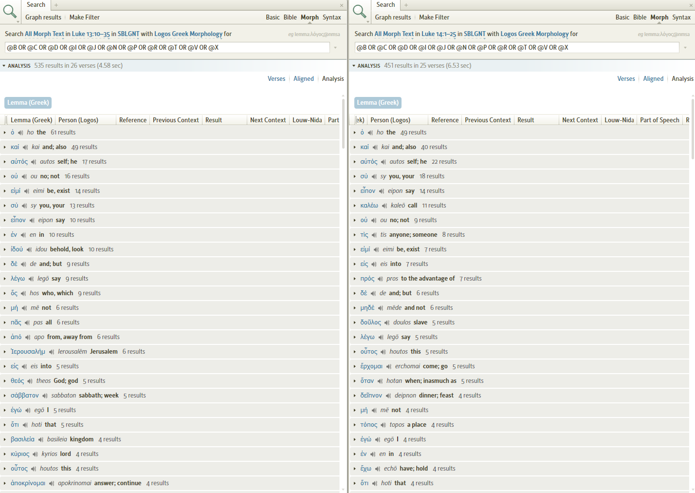695x493 pixels.
Task: Play audio for ὅταν in right panel
Action: click(x=380, y=381)
